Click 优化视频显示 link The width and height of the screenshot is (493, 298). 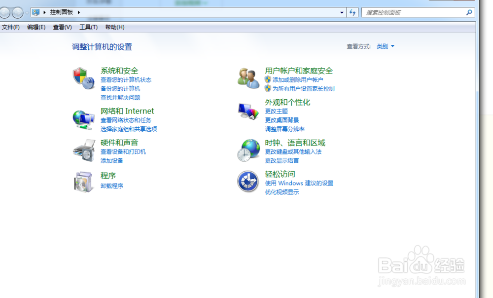coord(282,192)
